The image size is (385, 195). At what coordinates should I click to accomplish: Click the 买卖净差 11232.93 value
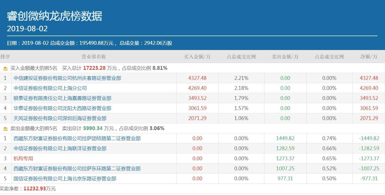[x=34, y=189]
